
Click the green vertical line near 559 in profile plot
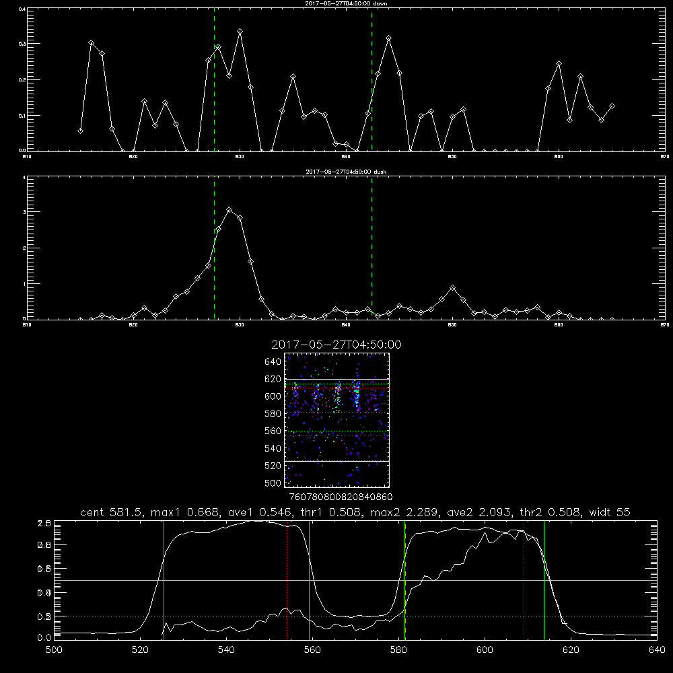click(309, 579)
